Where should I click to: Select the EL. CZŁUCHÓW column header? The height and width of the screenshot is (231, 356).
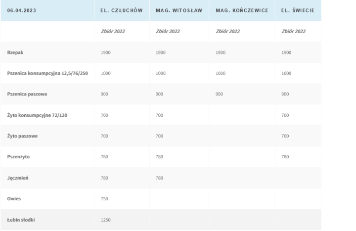pyautogui.click(x=122, y=10)
